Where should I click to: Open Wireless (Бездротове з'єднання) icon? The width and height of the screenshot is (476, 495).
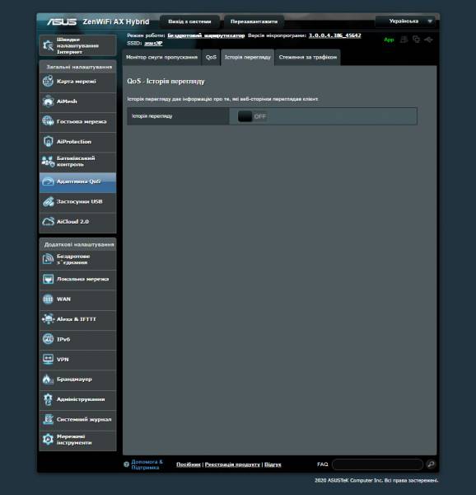48,259
